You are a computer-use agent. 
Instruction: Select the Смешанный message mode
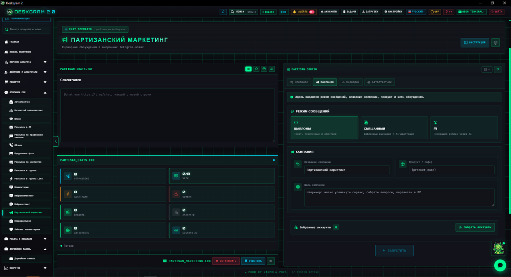[394, 128]
